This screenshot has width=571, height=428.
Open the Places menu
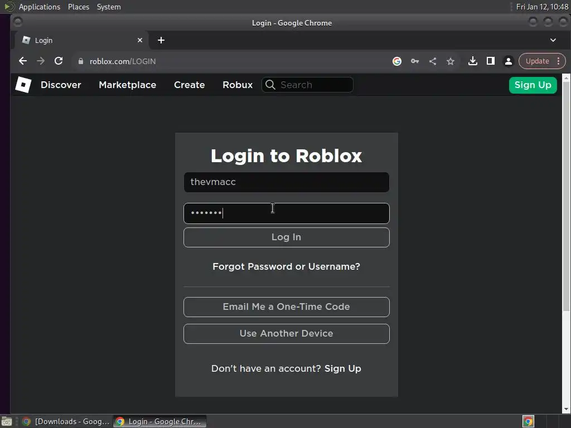tap(79, 7)
